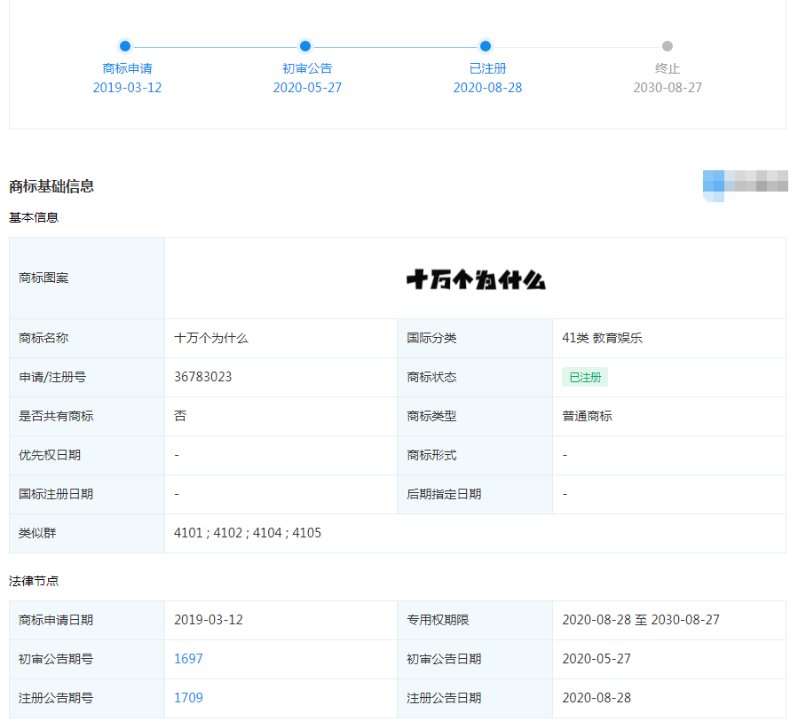Select the date 2020-05-27 under 初审公告 step
Viewport: 798px width, 721px height.
[307, 88]
